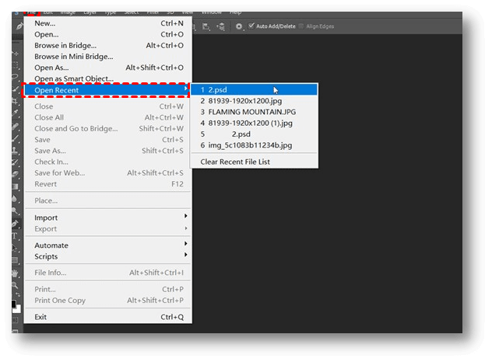Click the background color swatch
This screenshot has height=362, width=492.
tap(18, 310)
